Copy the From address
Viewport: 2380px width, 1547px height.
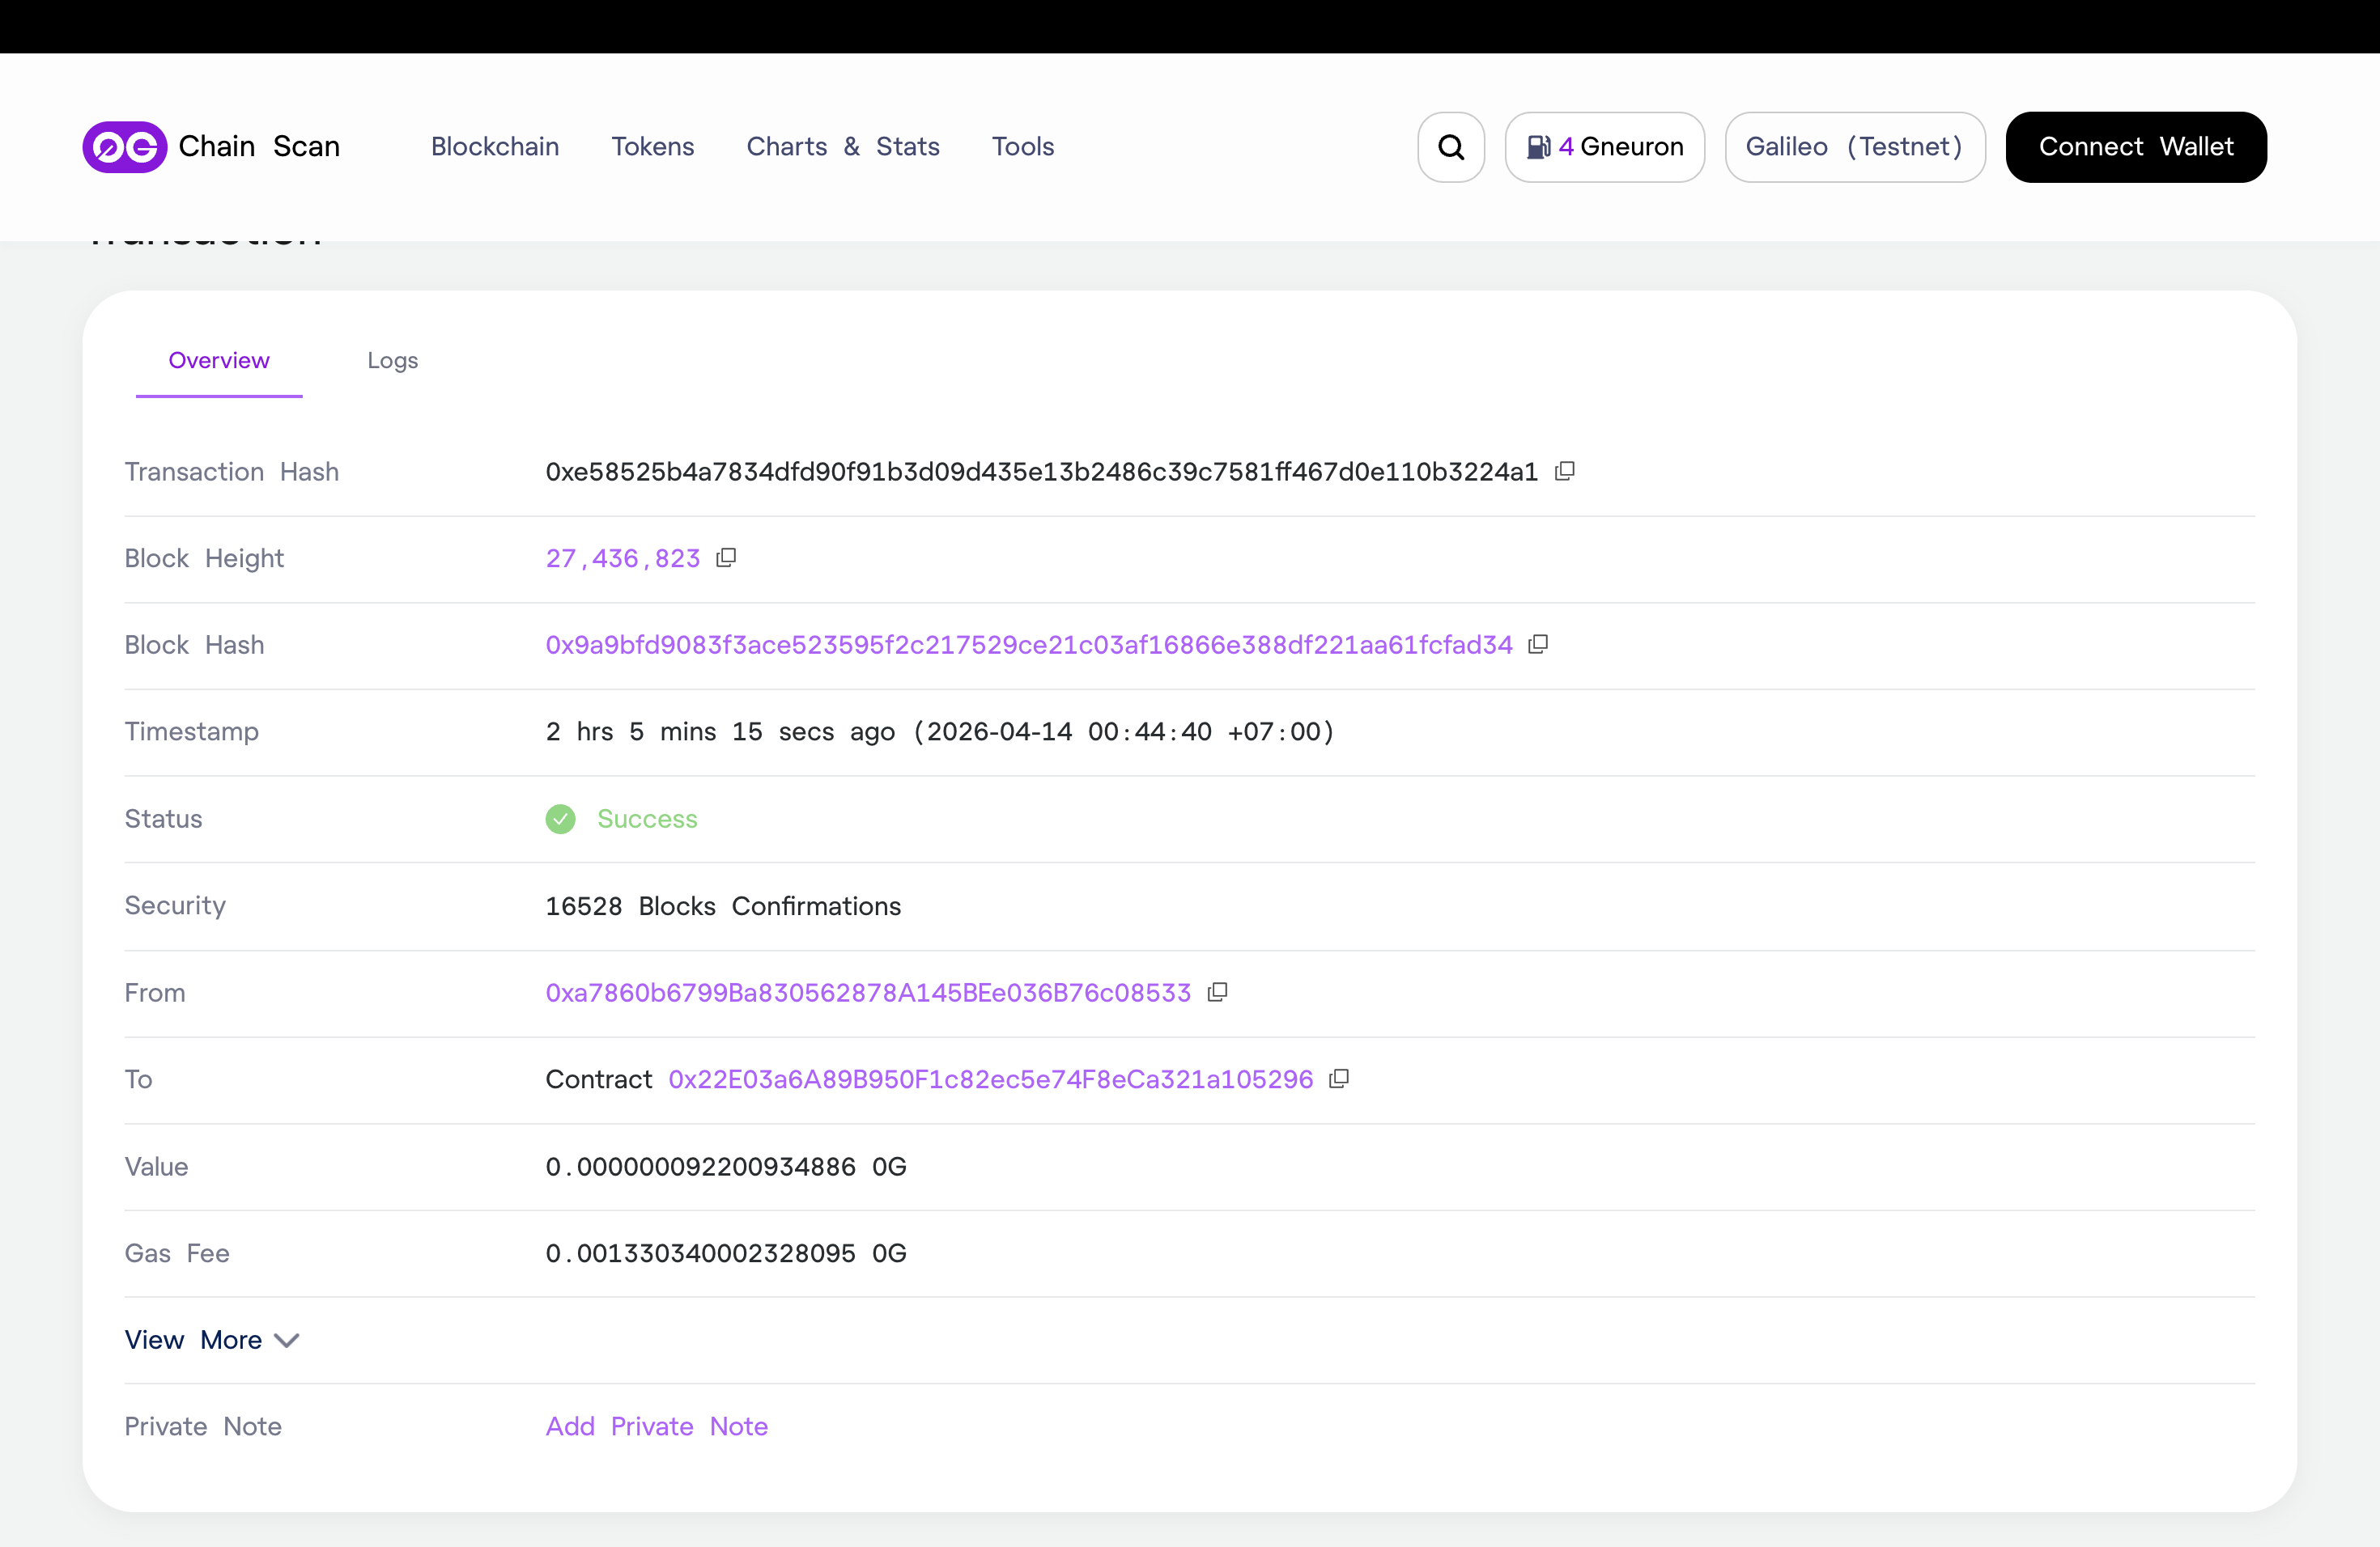[x=1217, y=992]
